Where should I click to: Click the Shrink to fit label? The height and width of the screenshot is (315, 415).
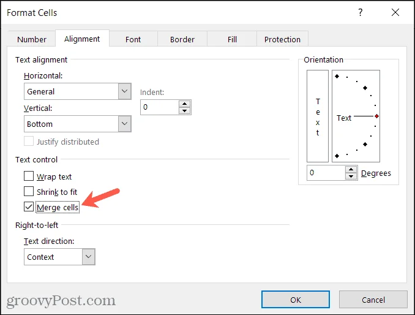pyautogui.click(x=57, y=192)
